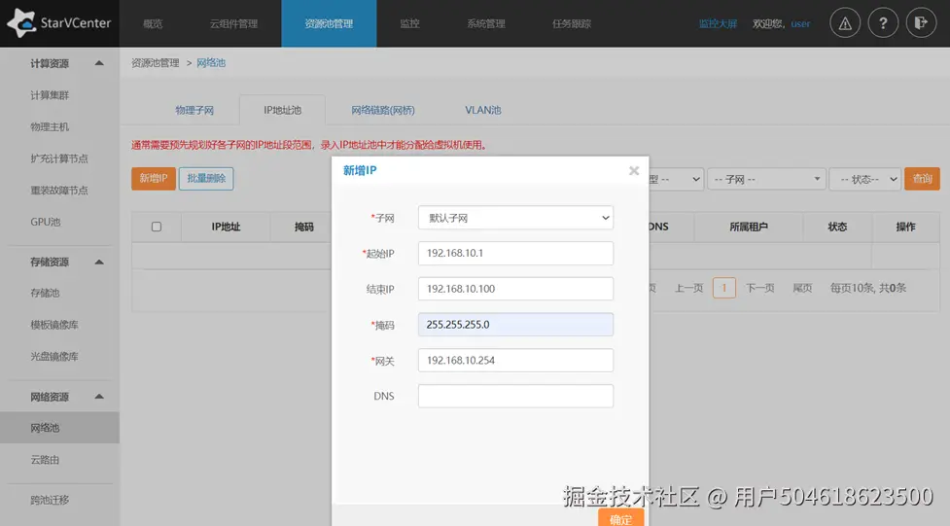Open the 监控大屏 link
Screen dimensions: 950x526
coord(718,23)
